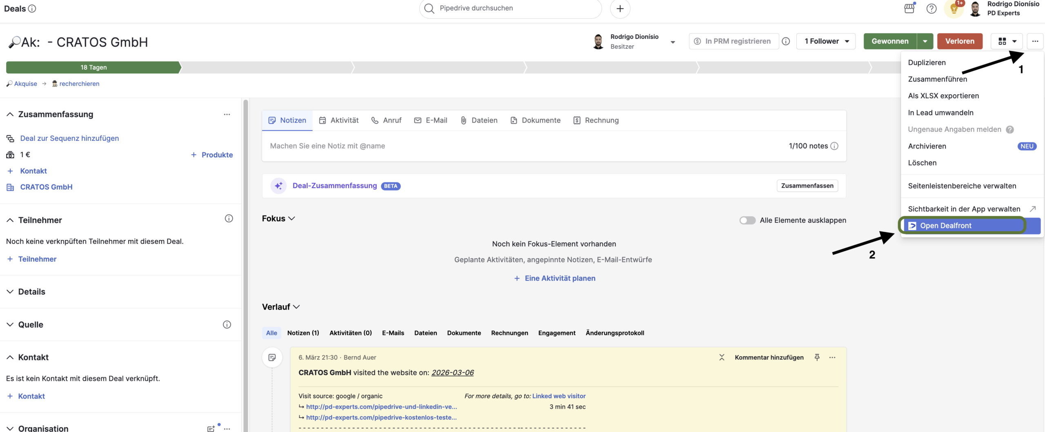Select Open Dealfront from menu
Image resolution: width=1045 pixels, height=432 pixels.
pyautogui.click(x=945, y=226)
